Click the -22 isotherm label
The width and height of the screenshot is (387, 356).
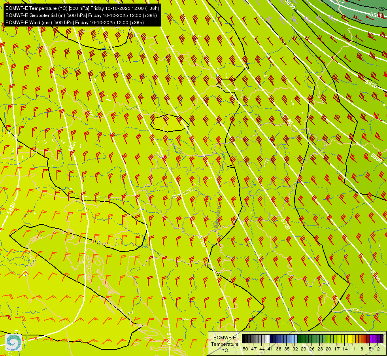[x=381, y=9]
